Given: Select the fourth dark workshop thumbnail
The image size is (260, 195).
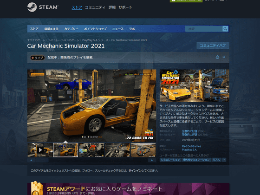Looking at the screenshot, I should pos(117,150).
